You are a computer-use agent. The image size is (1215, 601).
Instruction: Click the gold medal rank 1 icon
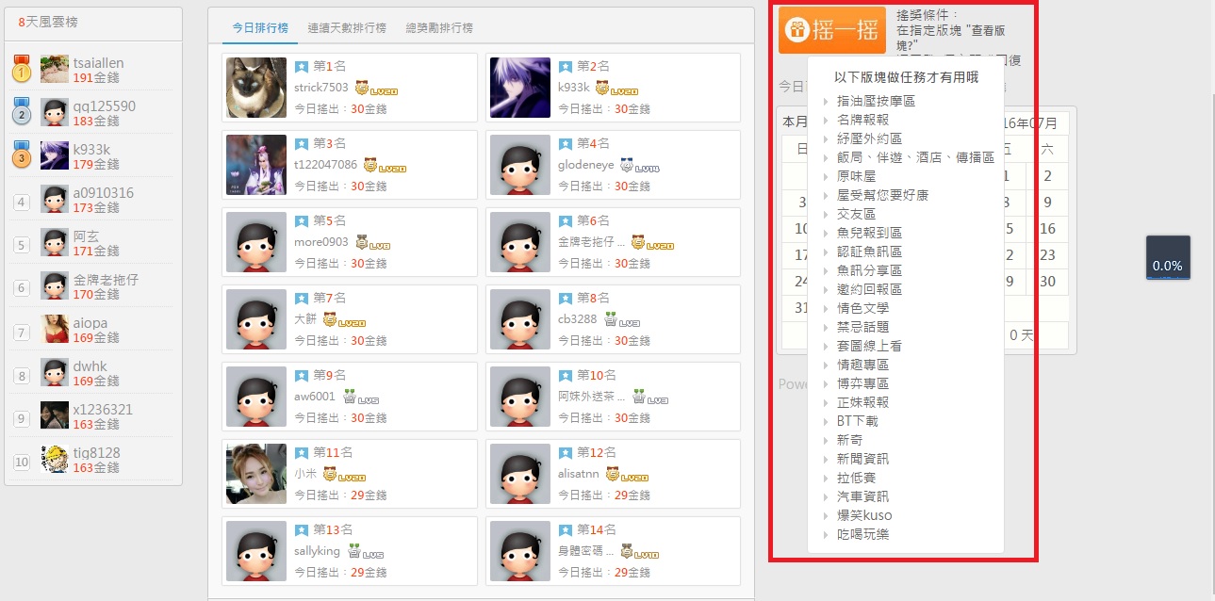pos(22,70)
